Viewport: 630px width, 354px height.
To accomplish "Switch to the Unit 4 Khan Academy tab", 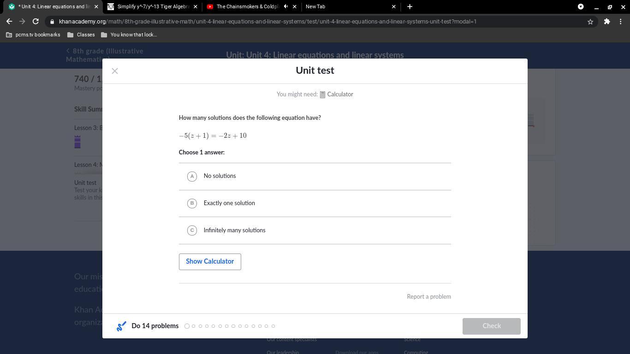I will tap(53, 6).
